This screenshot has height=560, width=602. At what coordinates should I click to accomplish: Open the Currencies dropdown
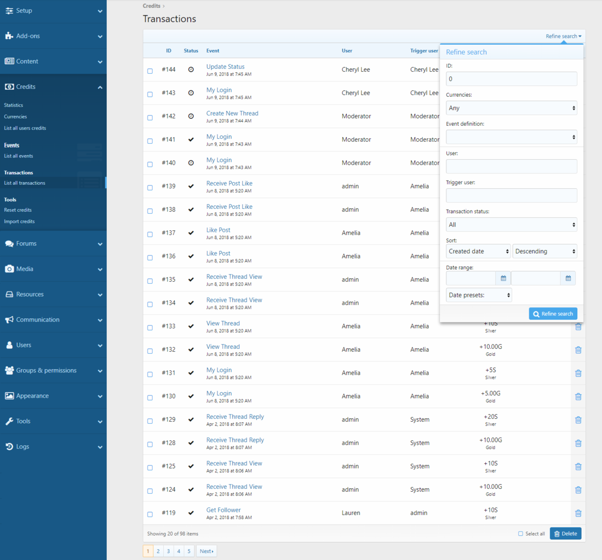click(511, 108)
